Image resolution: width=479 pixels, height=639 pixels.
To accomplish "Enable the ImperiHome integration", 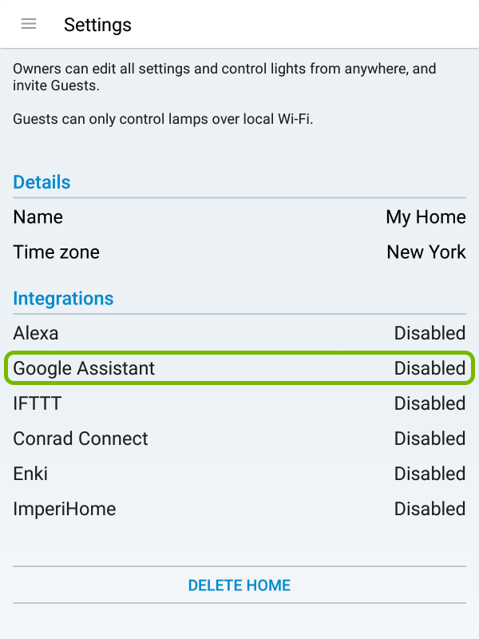I will click(x=239, y=509).
